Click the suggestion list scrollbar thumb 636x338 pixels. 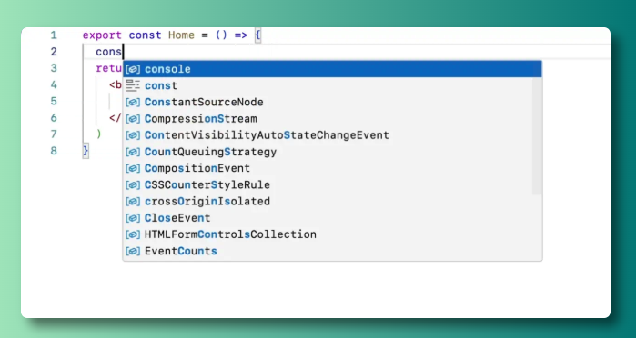pyautogui.click(x=537, y=135)
